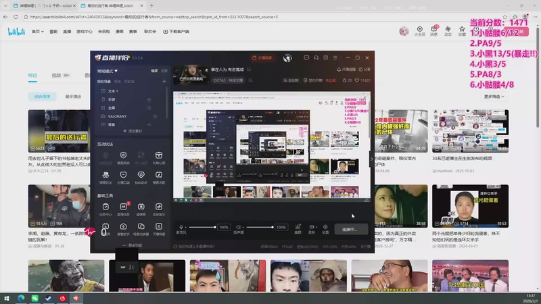Click the bilibili logo in the browser page
Screen dimensions: 541x304
click(16, 31)
